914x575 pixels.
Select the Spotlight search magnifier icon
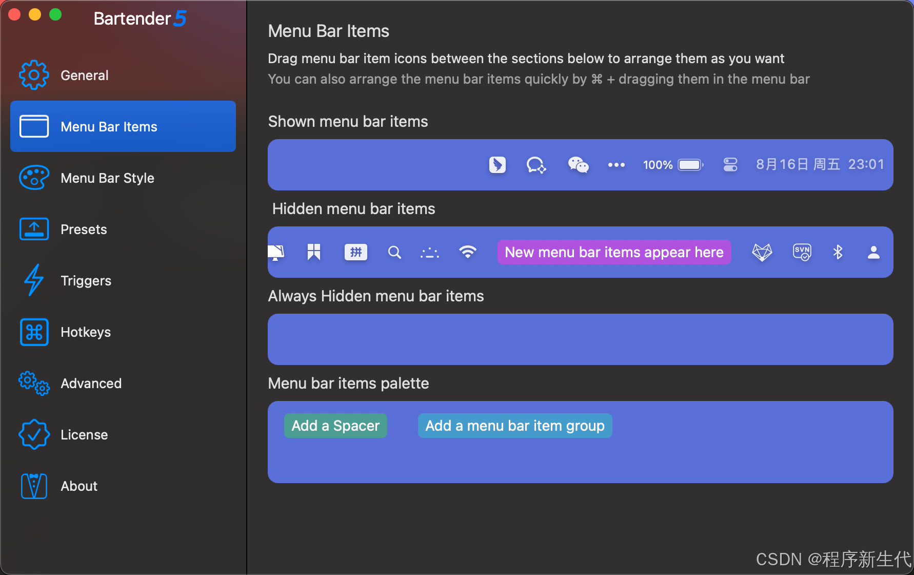click(x=394, y=252)
